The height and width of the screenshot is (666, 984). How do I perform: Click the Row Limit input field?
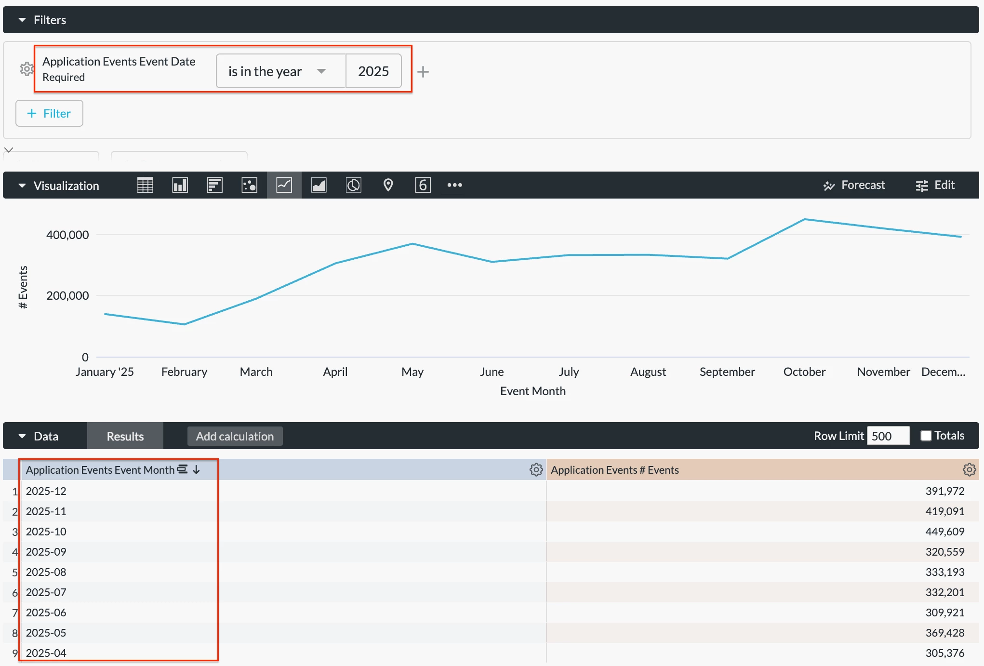pos(888,436)
